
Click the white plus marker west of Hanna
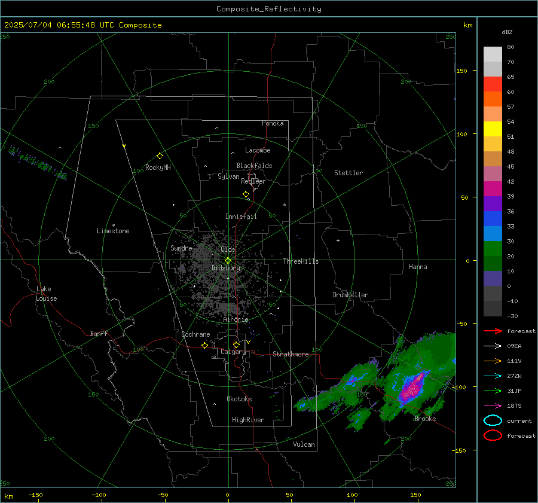338,240
